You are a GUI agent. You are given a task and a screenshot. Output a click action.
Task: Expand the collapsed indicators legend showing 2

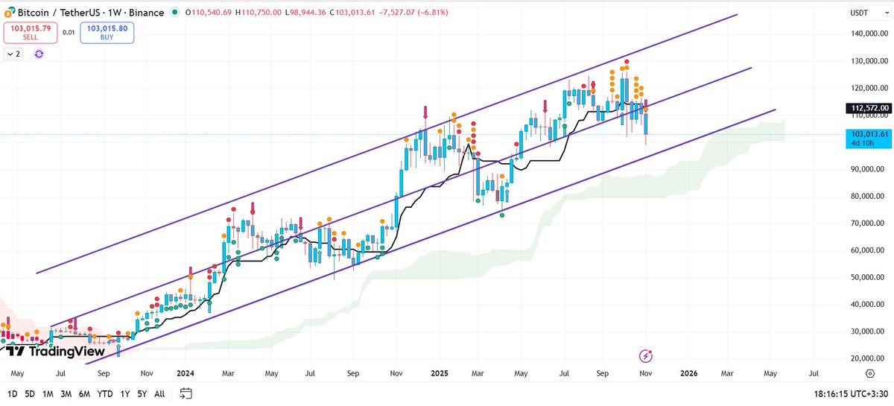coord(14,54)
